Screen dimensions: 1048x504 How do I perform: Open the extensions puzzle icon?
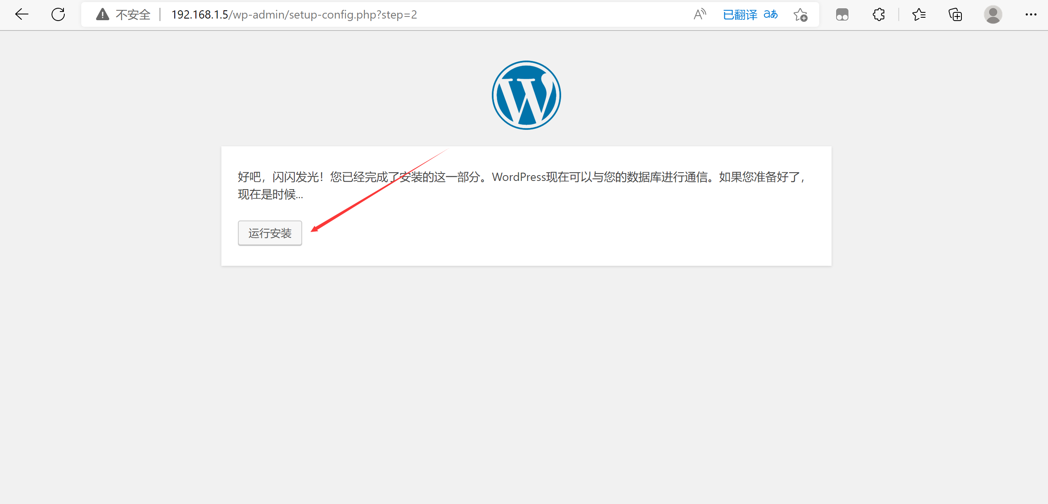point(879,14)
